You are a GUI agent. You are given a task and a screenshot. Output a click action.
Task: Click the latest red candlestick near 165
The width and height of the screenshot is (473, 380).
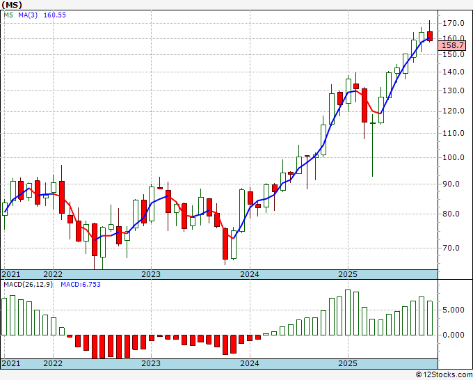click(430, 36)
